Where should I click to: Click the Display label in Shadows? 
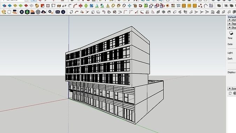coord(231,72)
